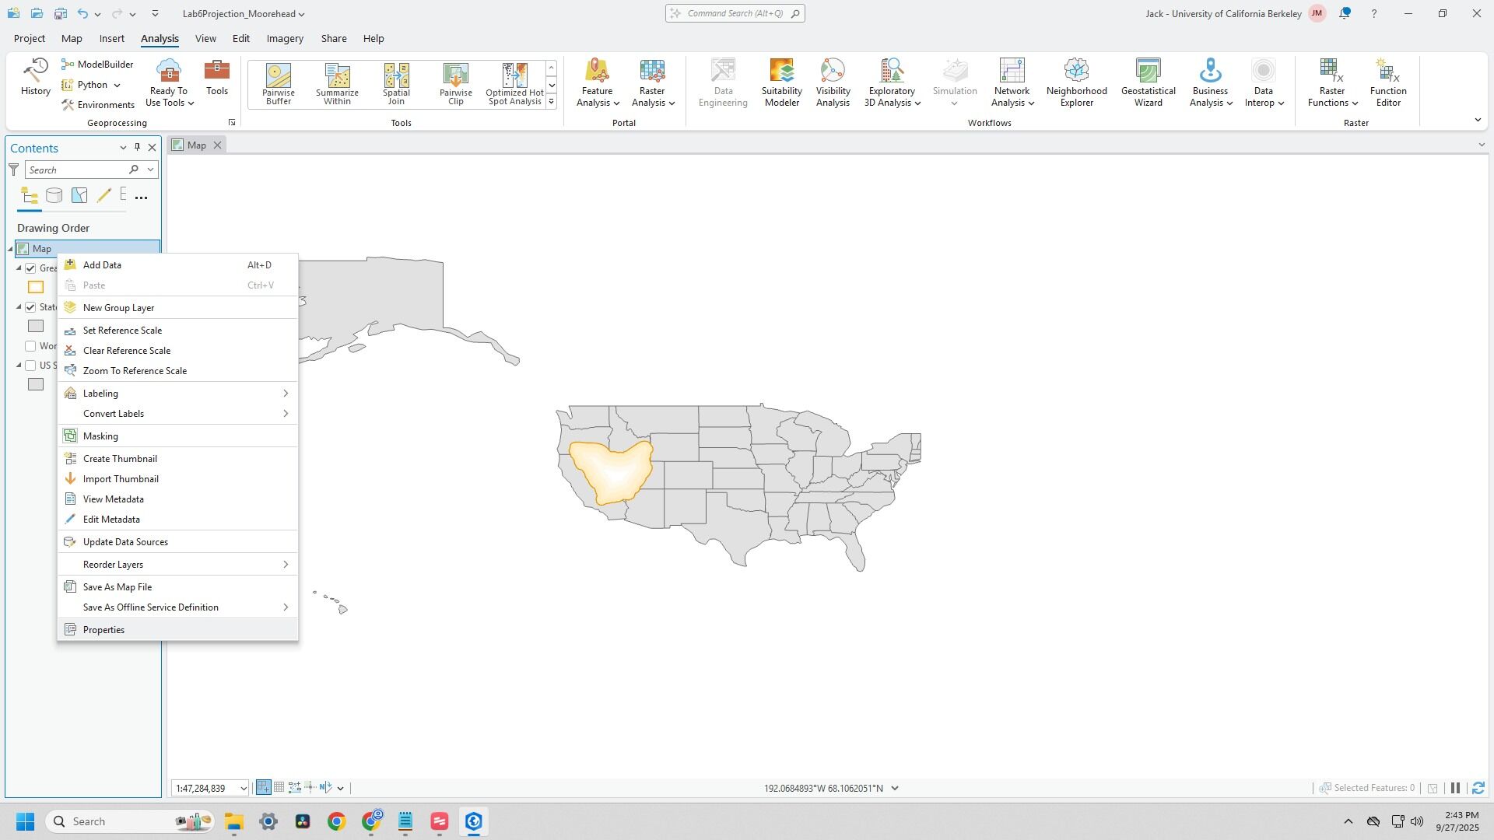Click the orange layer symbol swatch
Viewport: 1494px width, 840px height.
click(x=36, y=287)
